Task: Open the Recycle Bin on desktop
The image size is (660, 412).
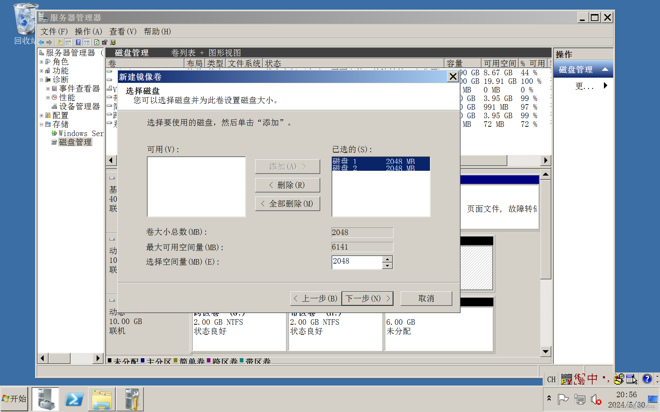Action: coord(25,24)
